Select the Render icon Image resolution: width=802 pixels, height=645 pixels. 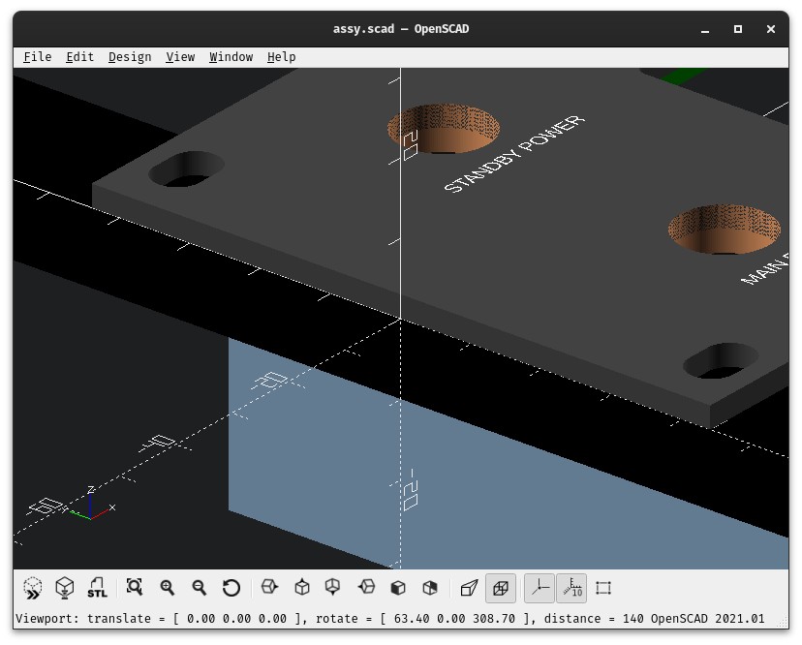(64, 588)
